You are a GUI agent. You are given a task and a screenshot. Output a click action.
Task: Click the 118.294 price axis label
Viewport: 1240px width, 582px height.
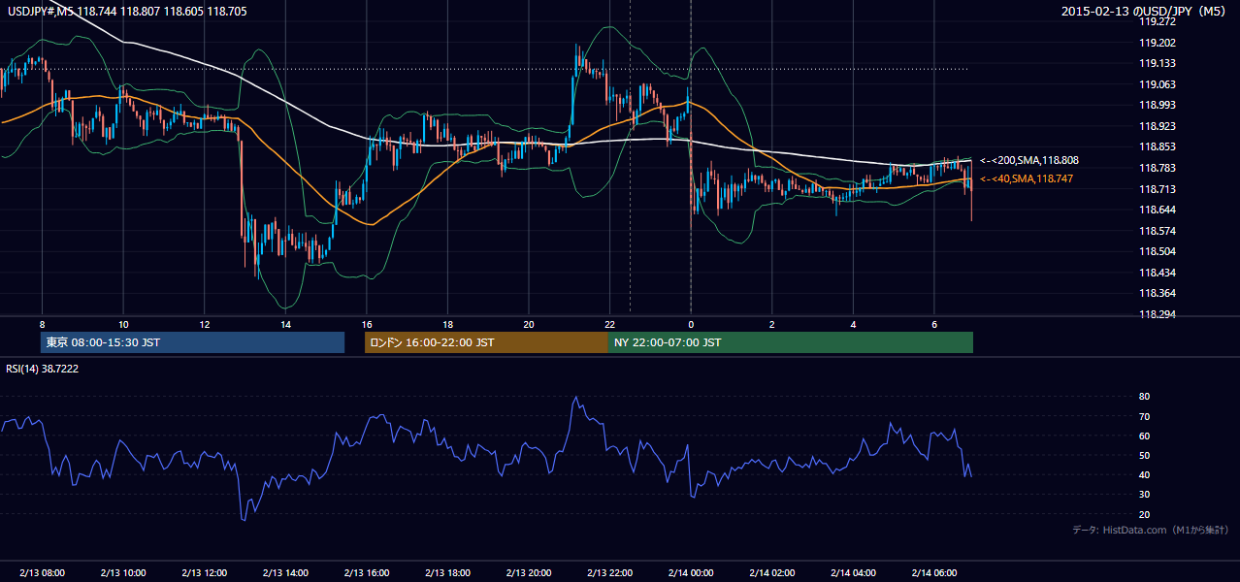1158,314
